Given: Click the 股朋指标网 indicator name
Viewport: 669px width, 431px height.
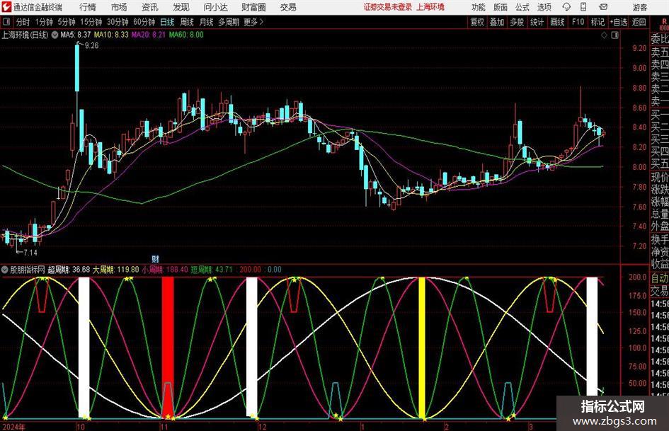Looking at the screenshot, I should point(28,270).
